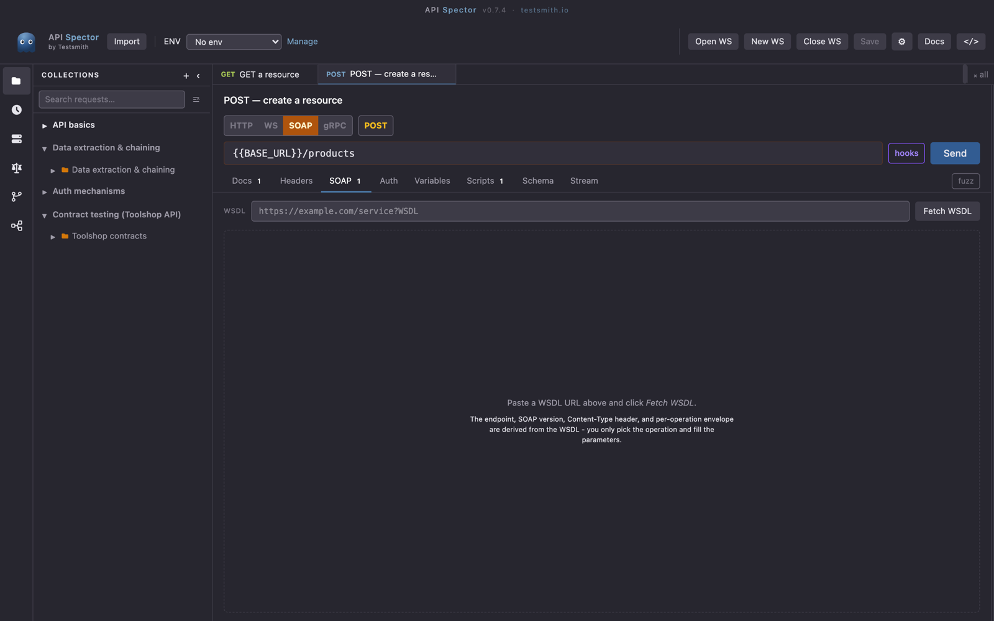
Task: Open the Schema tab
Action: tap(537, 181)
